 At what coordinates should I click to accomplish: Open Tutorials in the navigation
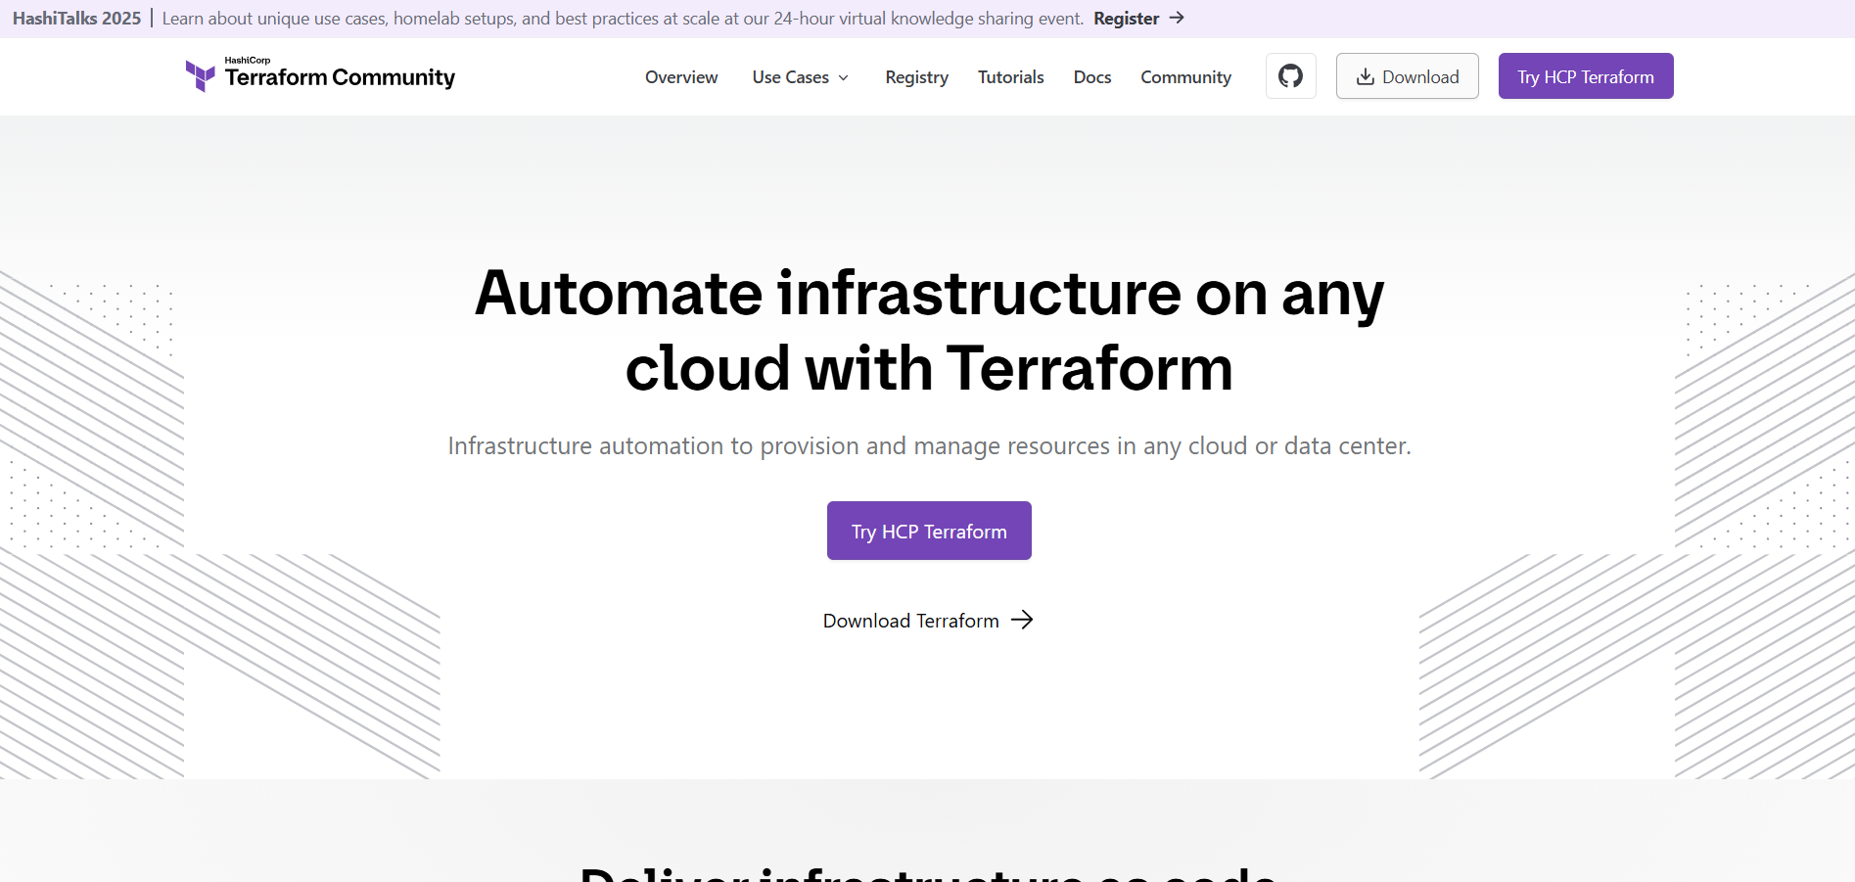[1010, 77]
